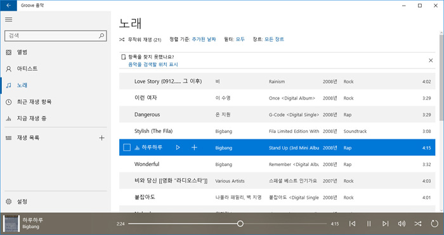Click artist 은 지원 in Dangerous row

223,115
